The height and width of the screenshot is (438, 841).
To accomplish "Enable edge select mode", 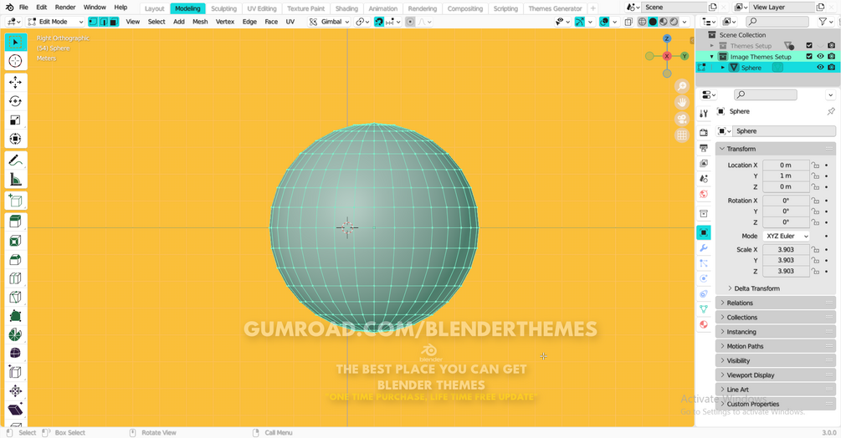I will 103,22.
